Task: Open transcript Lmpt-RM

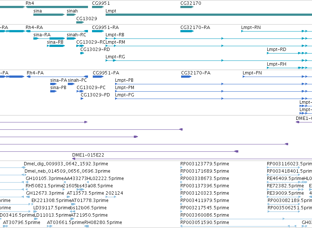Action: pyautogui.click(x=209, y=46)
